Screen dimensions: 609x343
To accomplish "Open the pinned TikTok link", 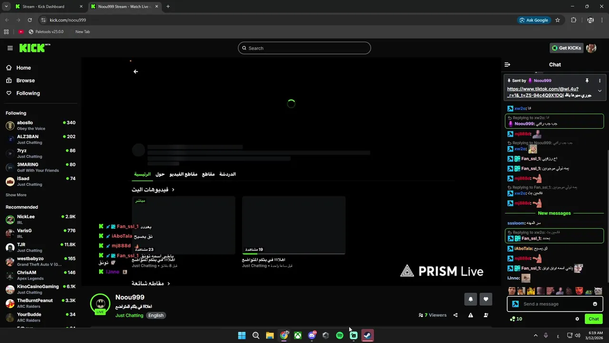I will (543, 92).
